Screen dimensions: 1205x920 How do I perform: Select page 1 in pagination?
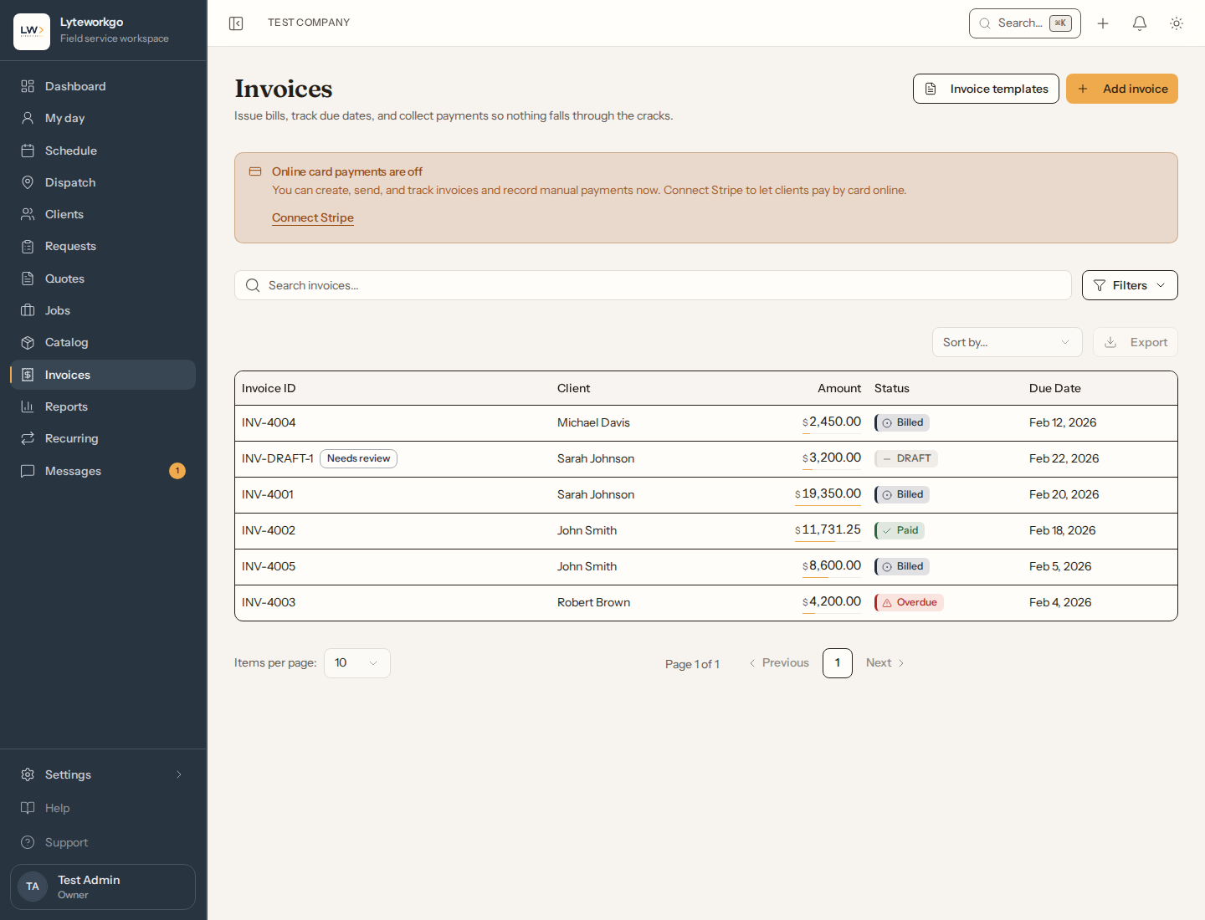[x=838, y=663]
